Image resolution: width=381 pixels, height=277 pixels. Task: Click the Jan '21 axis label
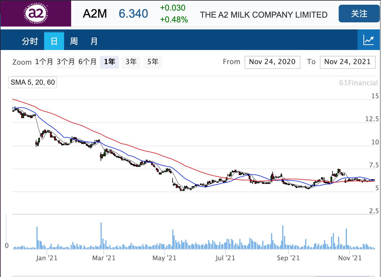point(46,258)
